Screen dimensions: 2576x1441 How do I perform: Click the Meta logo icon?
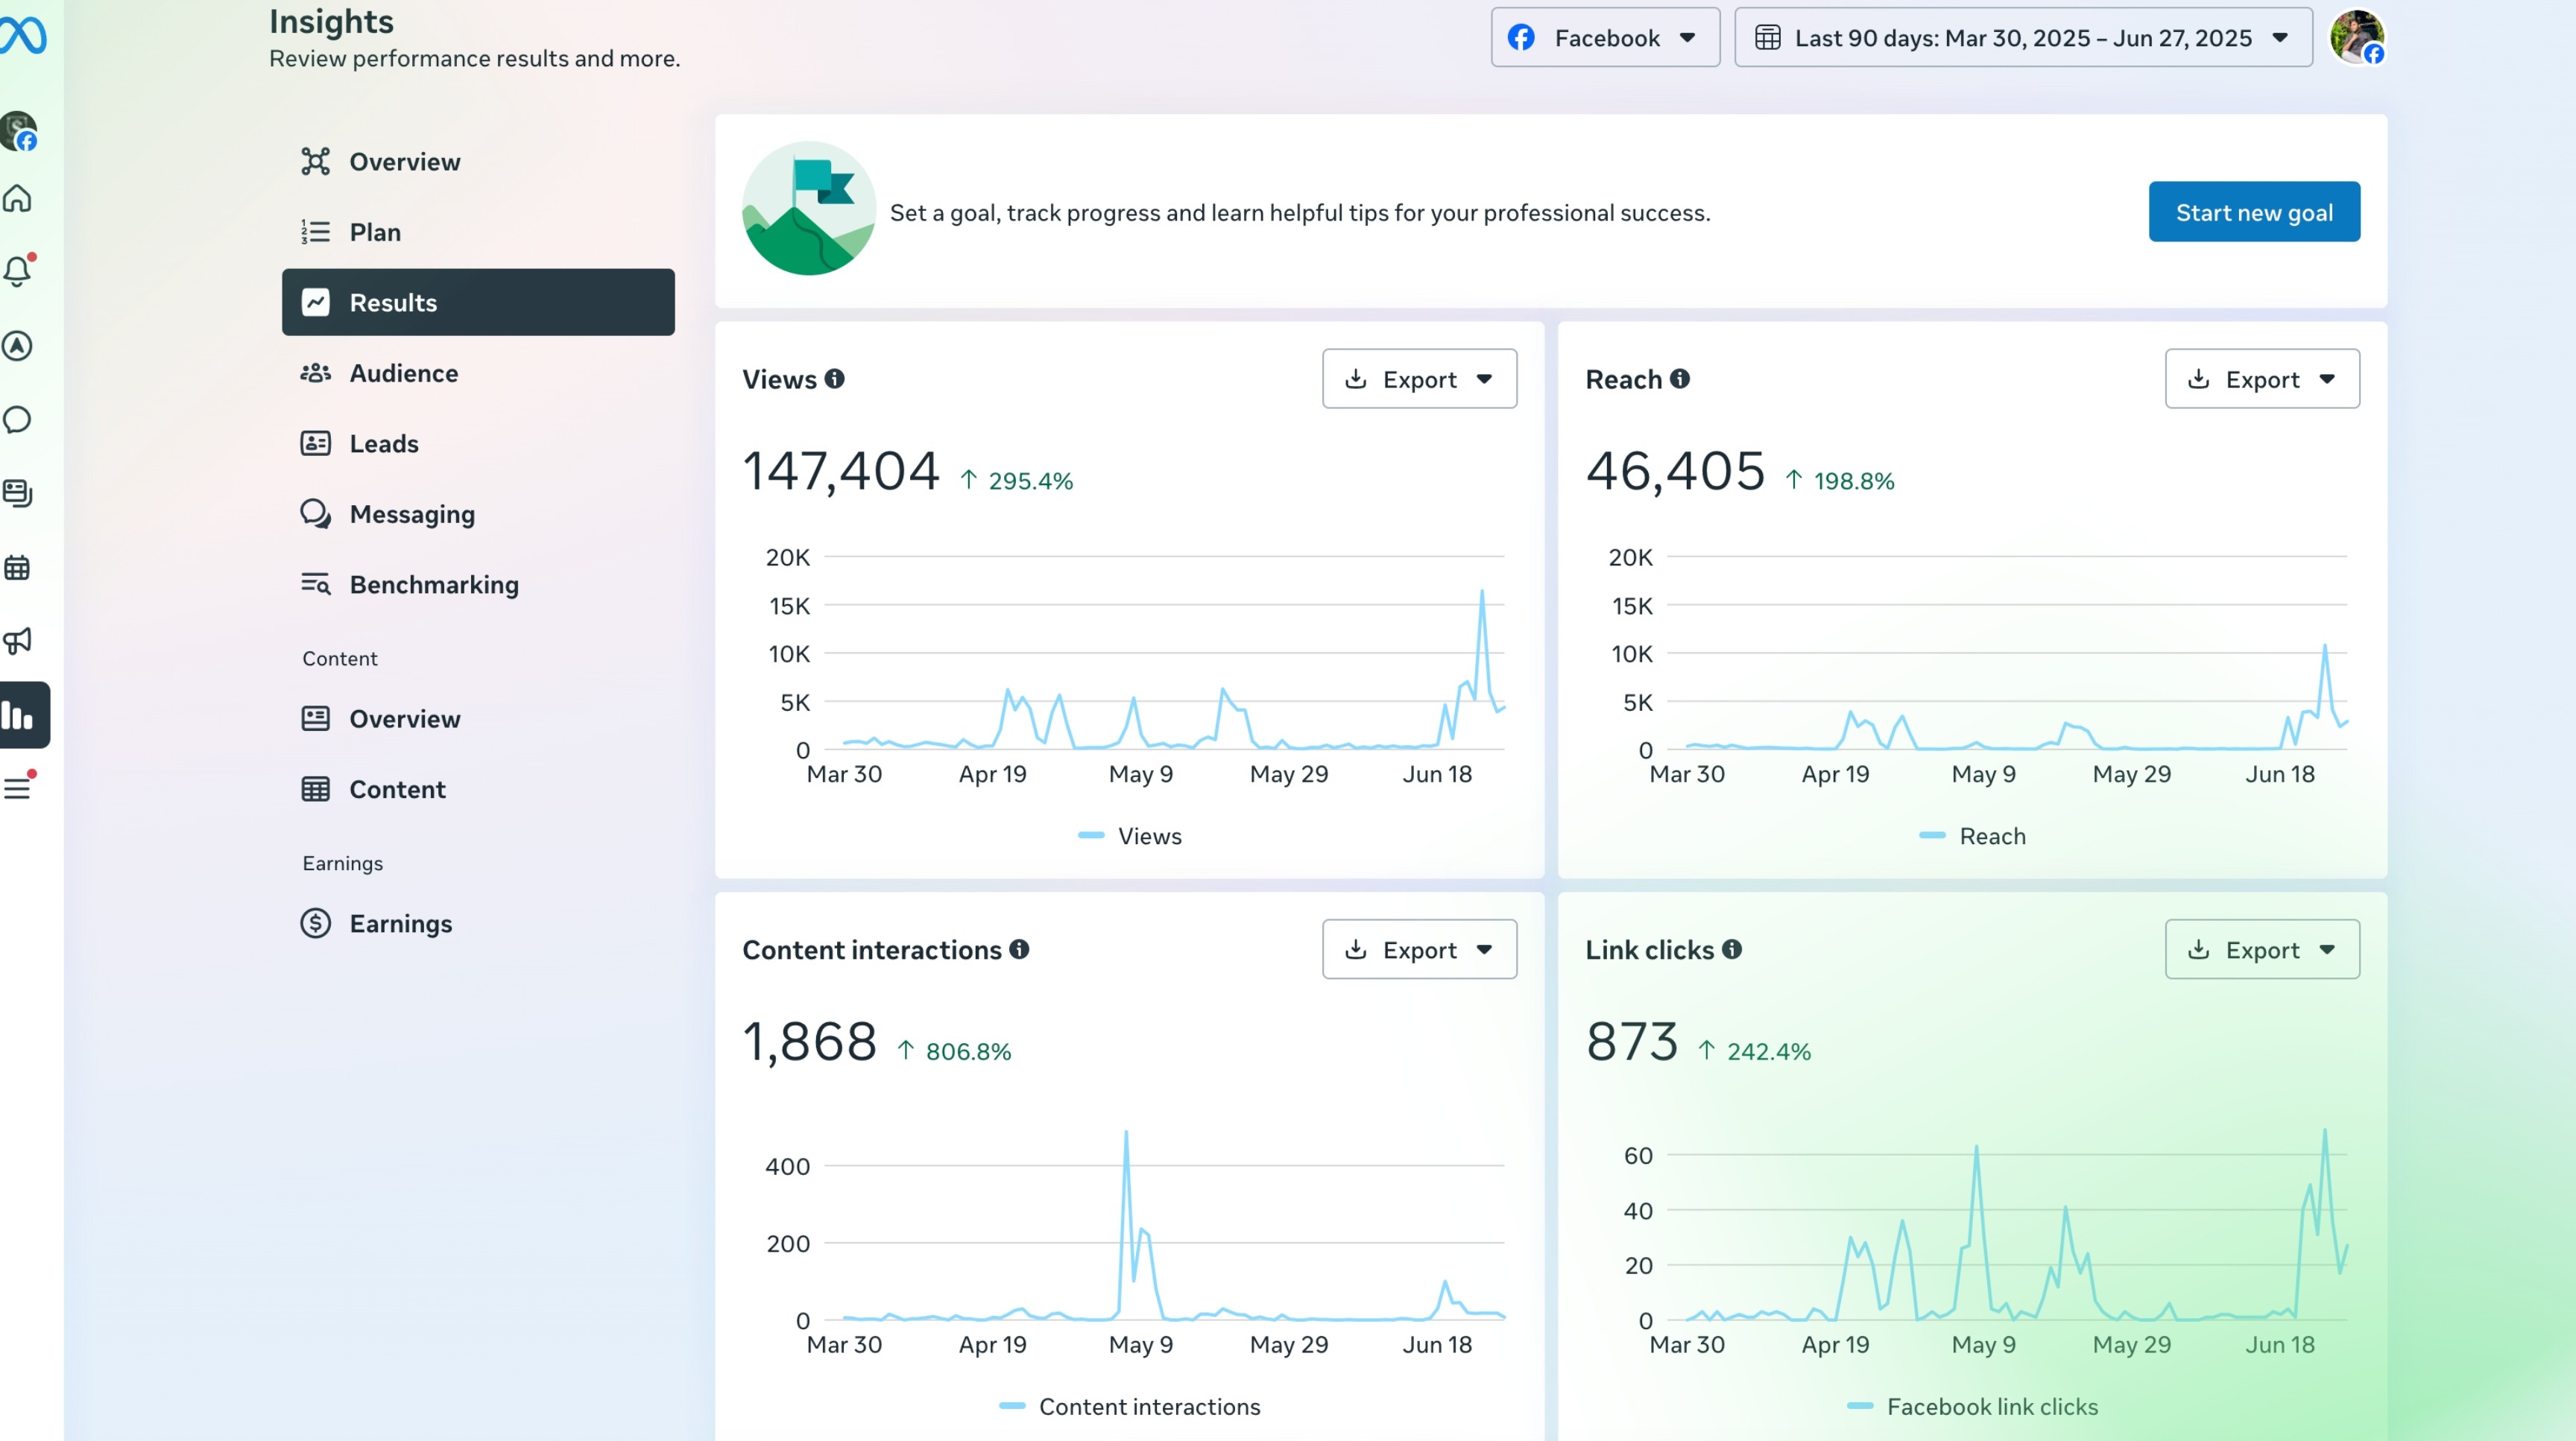[23, 36]
